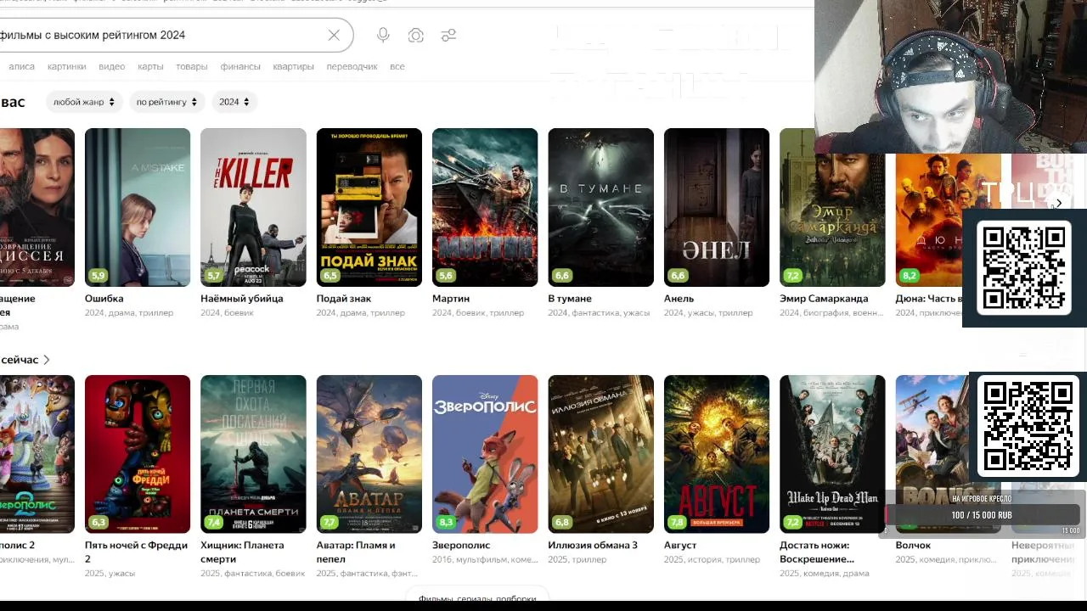Open the 'по рейтингу' sorting dropdown
1087x611 pixels.
(x=166, y=102)
